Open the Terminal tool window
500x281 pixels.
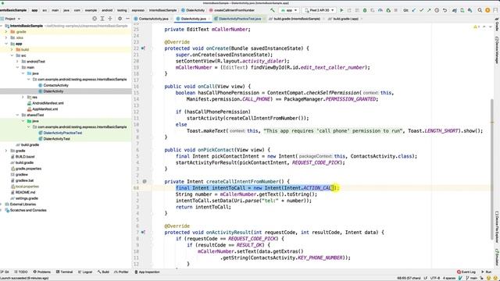(64, 272)
